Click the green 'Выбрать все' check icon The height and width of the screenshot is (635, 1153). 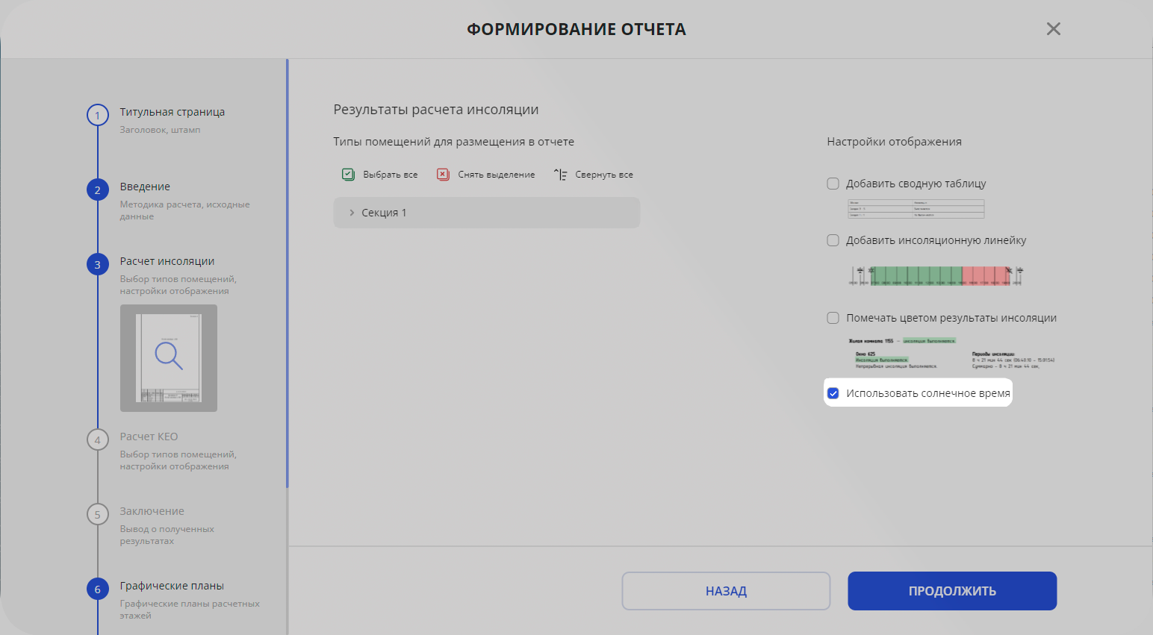pyautogui.click(x=348, y=175)
